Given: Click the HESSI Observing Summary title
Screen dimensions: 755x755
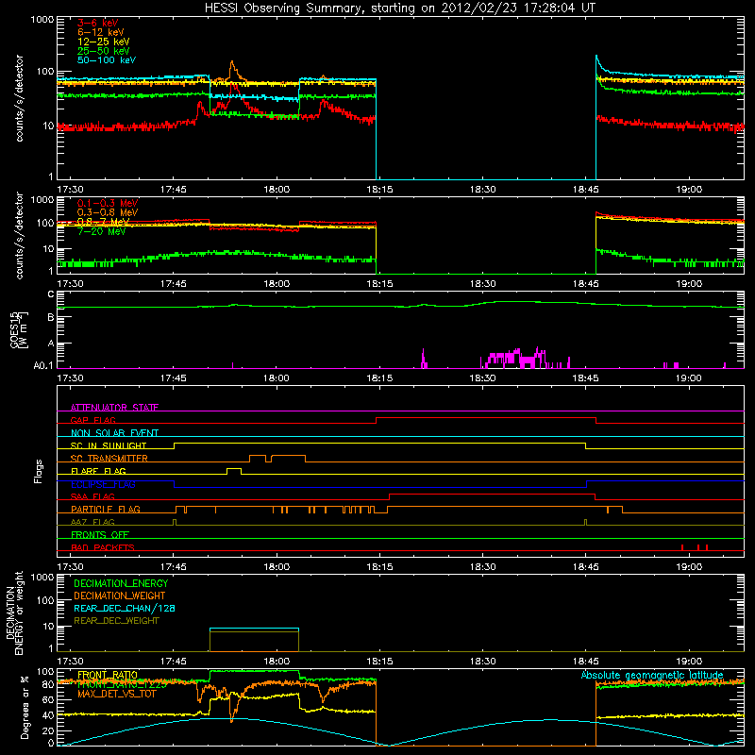Looking at the screenshot, I should (399, 8).
